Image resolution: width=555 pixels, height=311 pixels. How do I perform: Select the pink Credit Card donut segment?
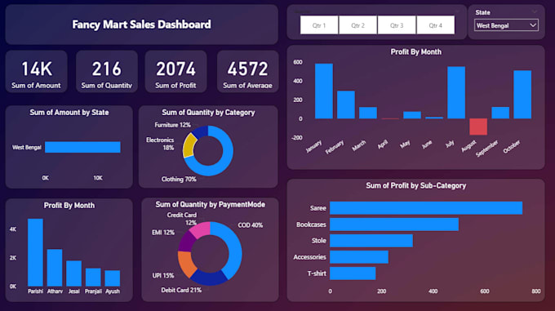coord(201,229)
